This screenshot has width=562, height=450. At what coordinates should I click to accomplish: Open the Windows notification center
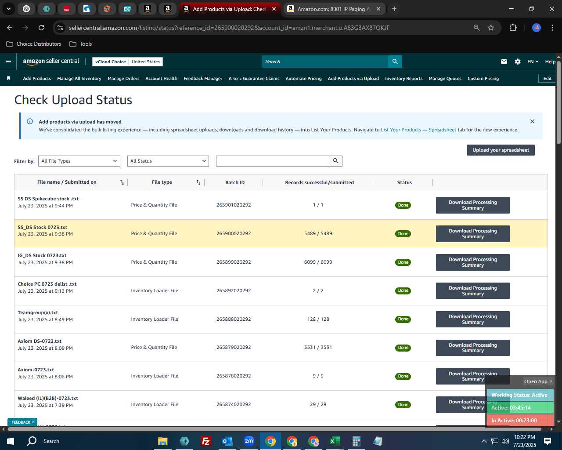click(548, 441)
